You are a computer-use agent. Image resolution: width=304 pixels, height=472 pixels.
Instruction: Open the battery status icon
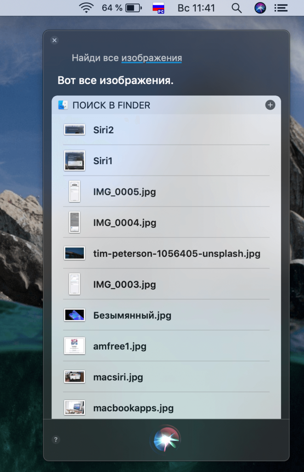point(134,8)
